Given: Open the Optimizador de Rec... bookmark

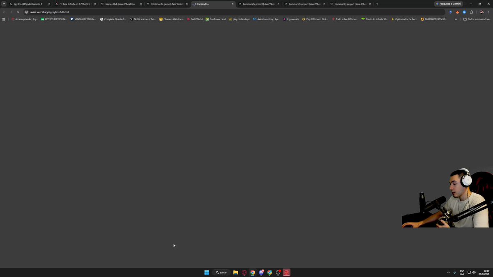Looking at the screenshot, I should click(x=404, y=19).
